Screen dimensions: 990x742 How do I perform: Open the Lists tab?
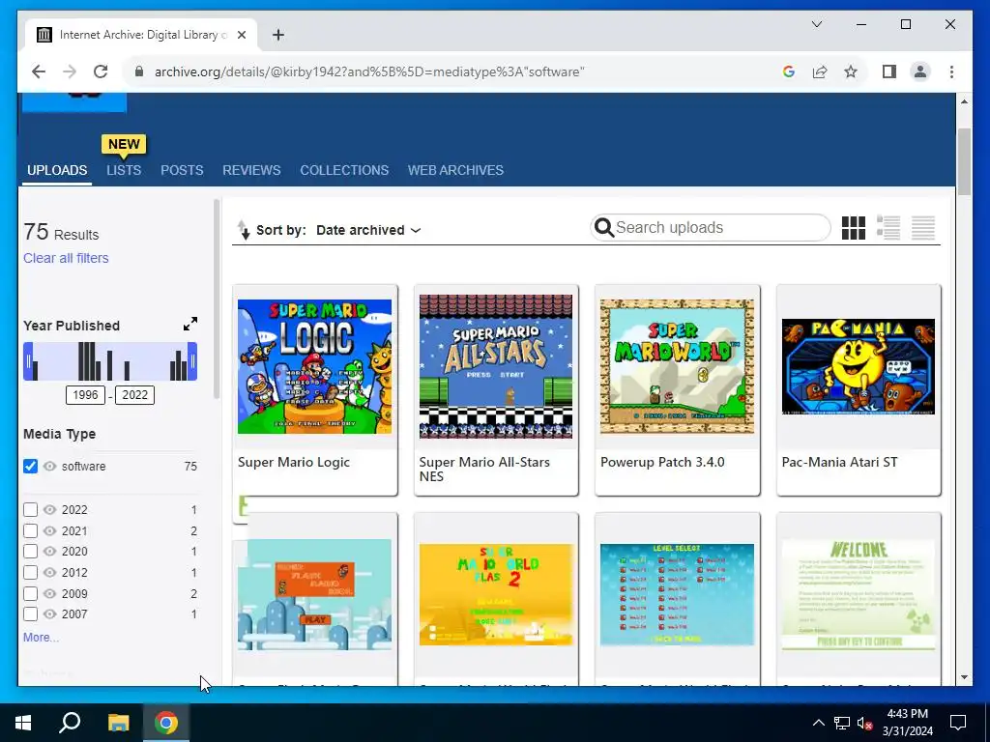pos(124,170)
